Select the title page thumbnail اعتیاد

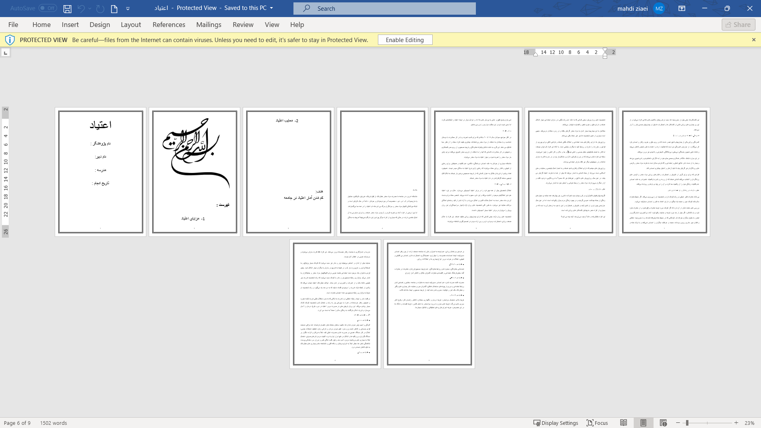[x=100, y=172]
